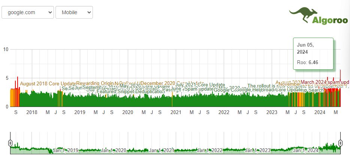Click the Jan 1, 2024 label in navigator
Image resolution: width=350 pixels, height=161 pixels.
click(x=305, y=151)
